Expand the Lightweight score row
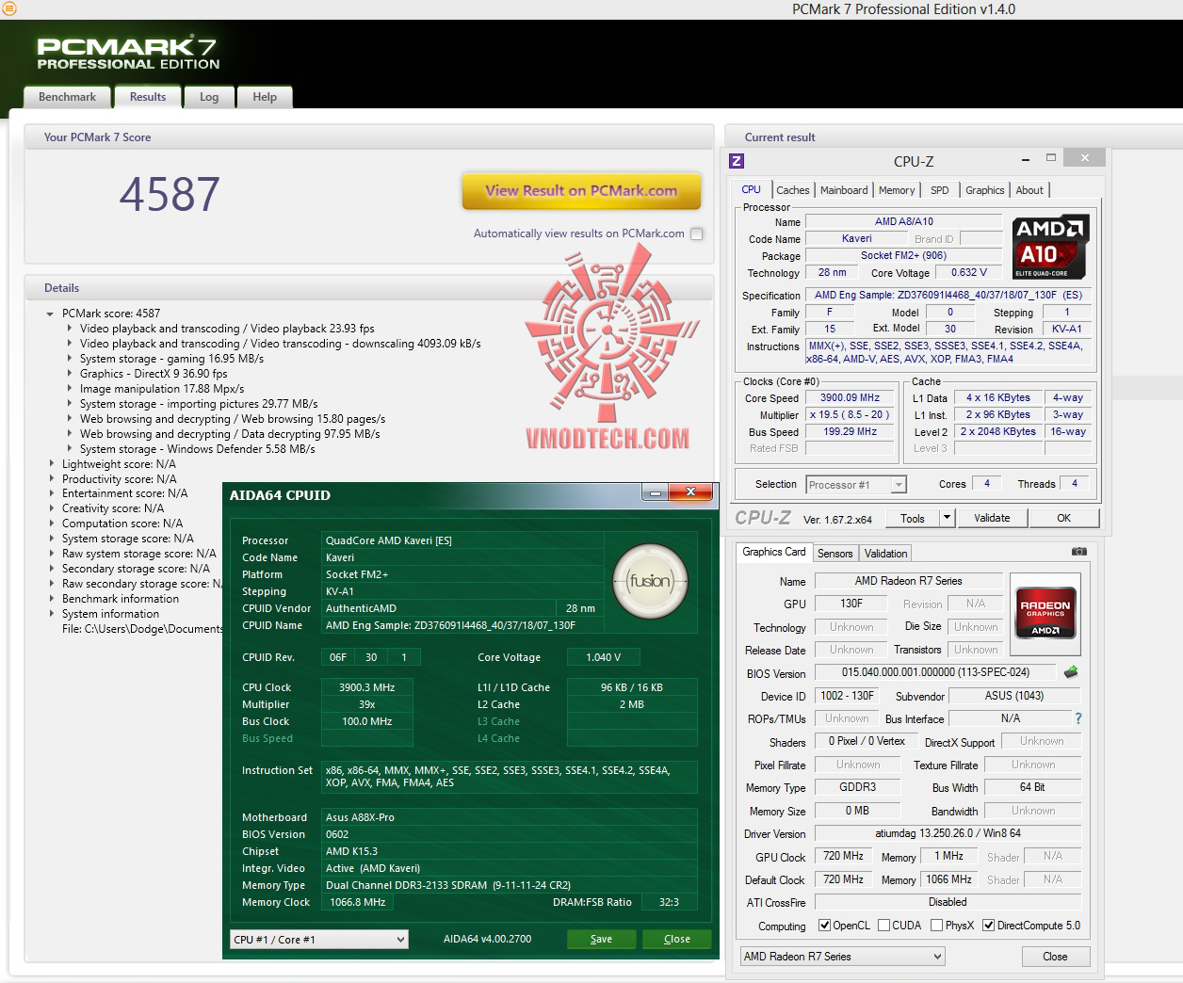The image size is (1183, 983). click(52, 464)
